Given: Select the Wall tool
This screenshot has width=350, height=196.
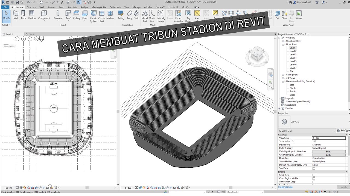Looking at the screenshot, I should (16, 15).
